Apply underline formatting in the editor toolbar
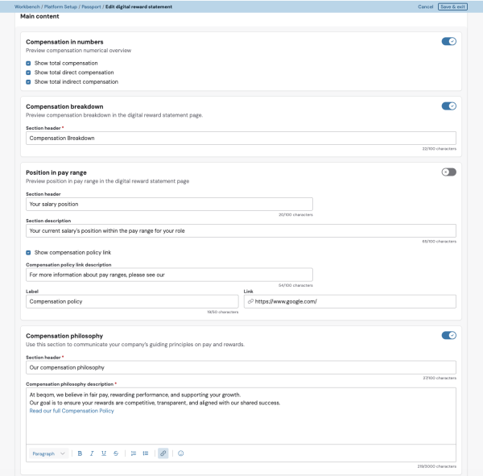 pos(104,453)
